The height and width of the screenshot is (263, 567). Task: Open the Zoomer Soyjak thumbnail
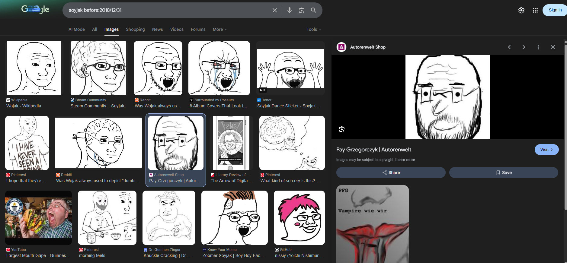pyautogui.click(x=235, y=218)
